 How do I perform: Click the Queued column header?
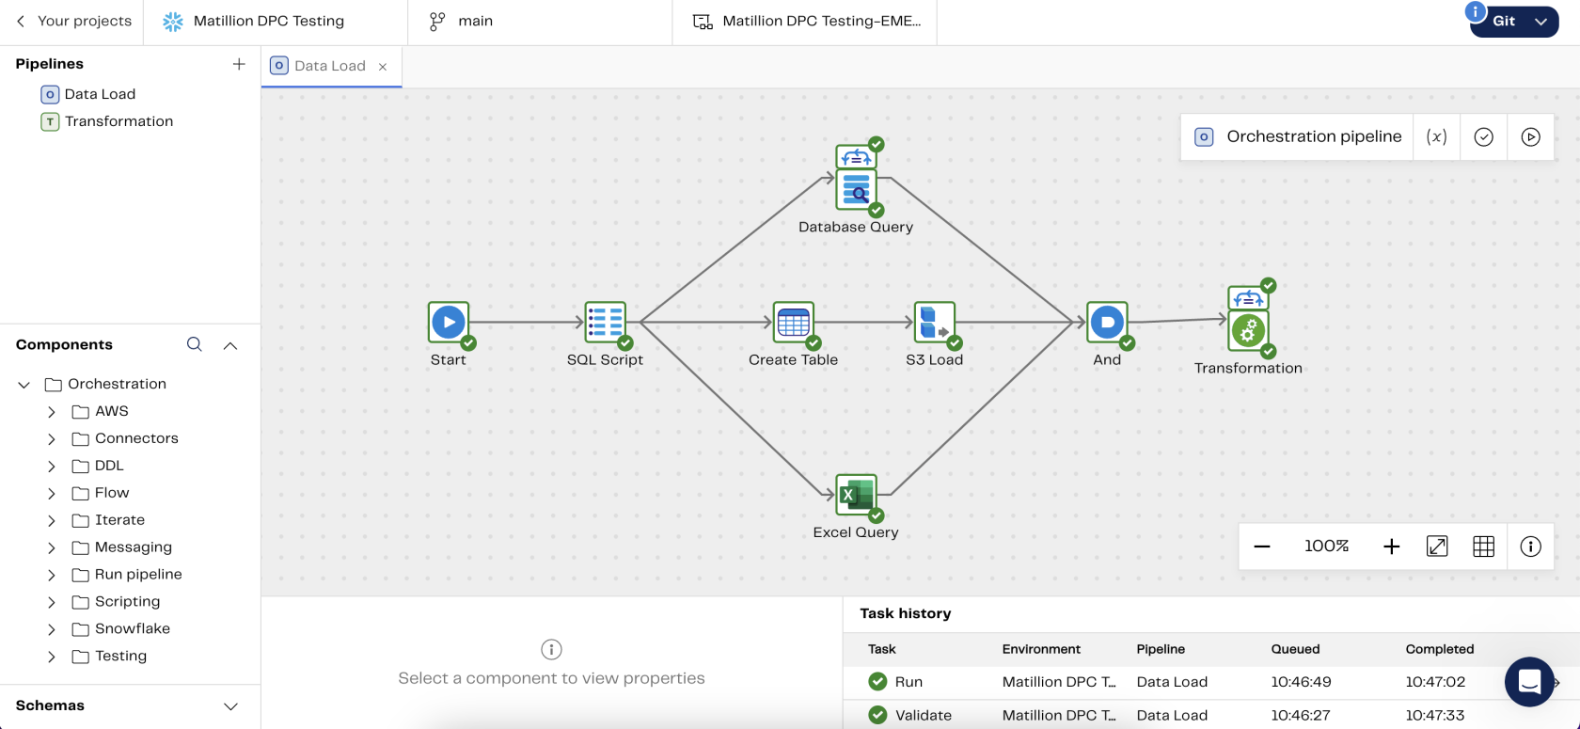click(x=1296, y=650)
